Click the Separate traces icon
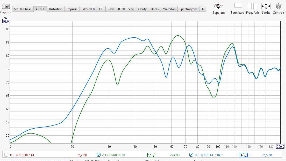 click(218, 6)
